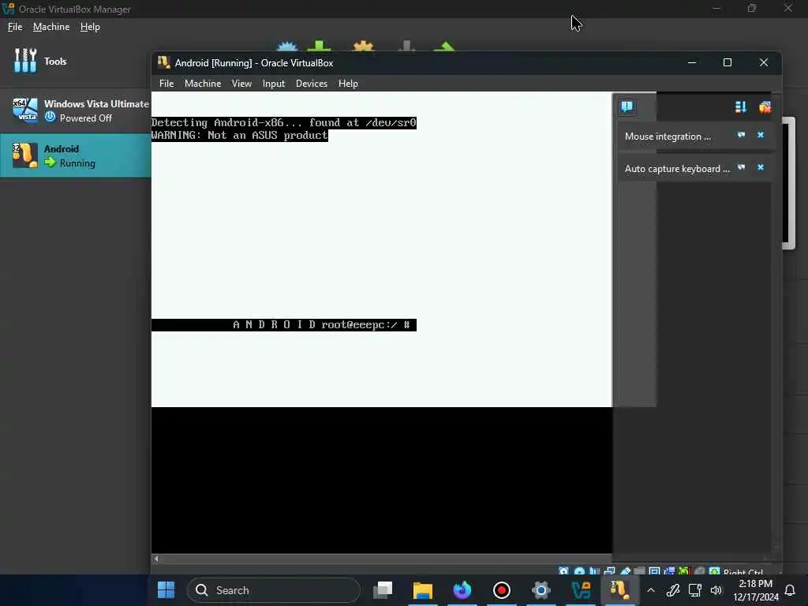Open the View menu in the Android VM window
Viewport: 808px width, 606px height.
(241, 84)
